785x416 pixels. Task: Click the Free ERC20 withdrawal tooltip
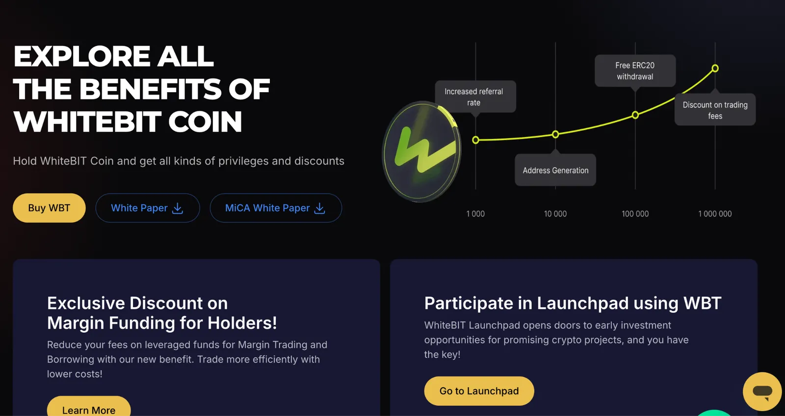point(635,71)
